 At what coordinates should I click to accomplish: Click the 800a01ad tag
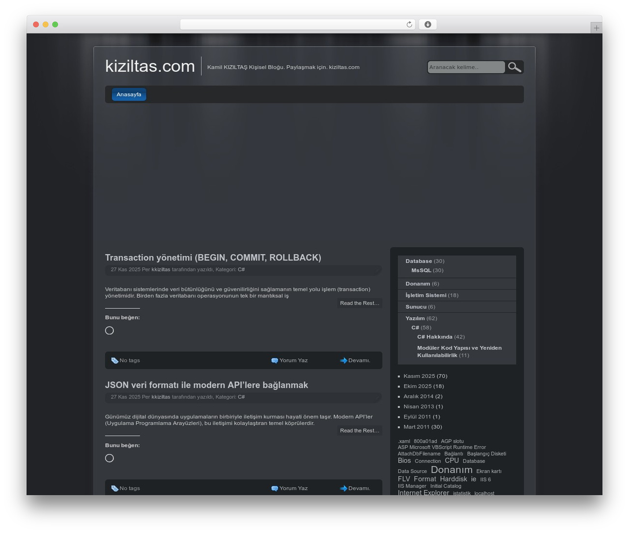point(425,441)
